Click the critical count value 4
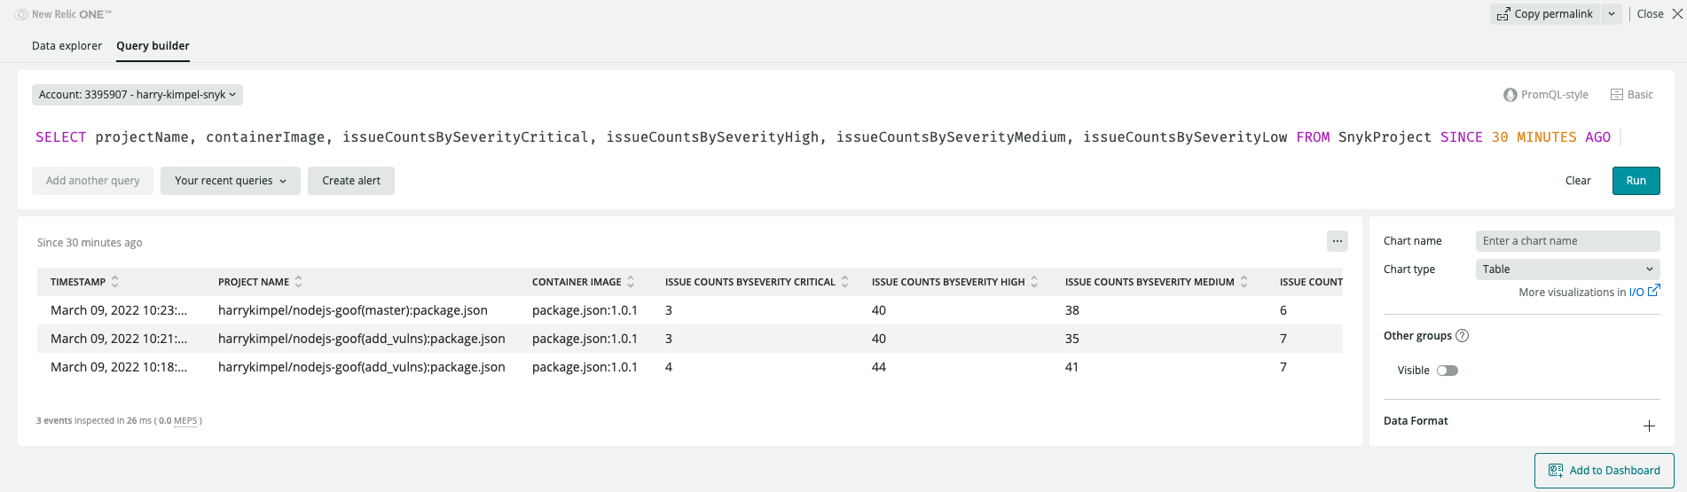This screenshot has height=492, width=1687. pyautogui.click(x=669, y=367)
